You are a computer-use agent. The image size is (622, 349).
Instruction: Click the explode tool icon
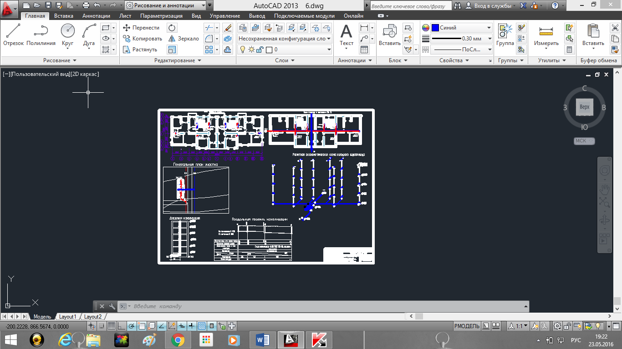229,39
